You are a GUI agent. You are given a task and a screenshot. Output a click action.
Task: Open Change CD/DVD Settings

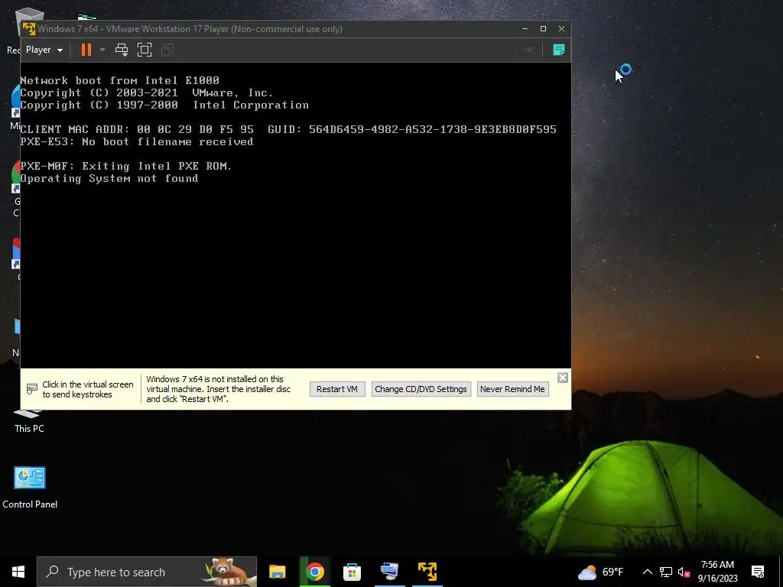421,389
